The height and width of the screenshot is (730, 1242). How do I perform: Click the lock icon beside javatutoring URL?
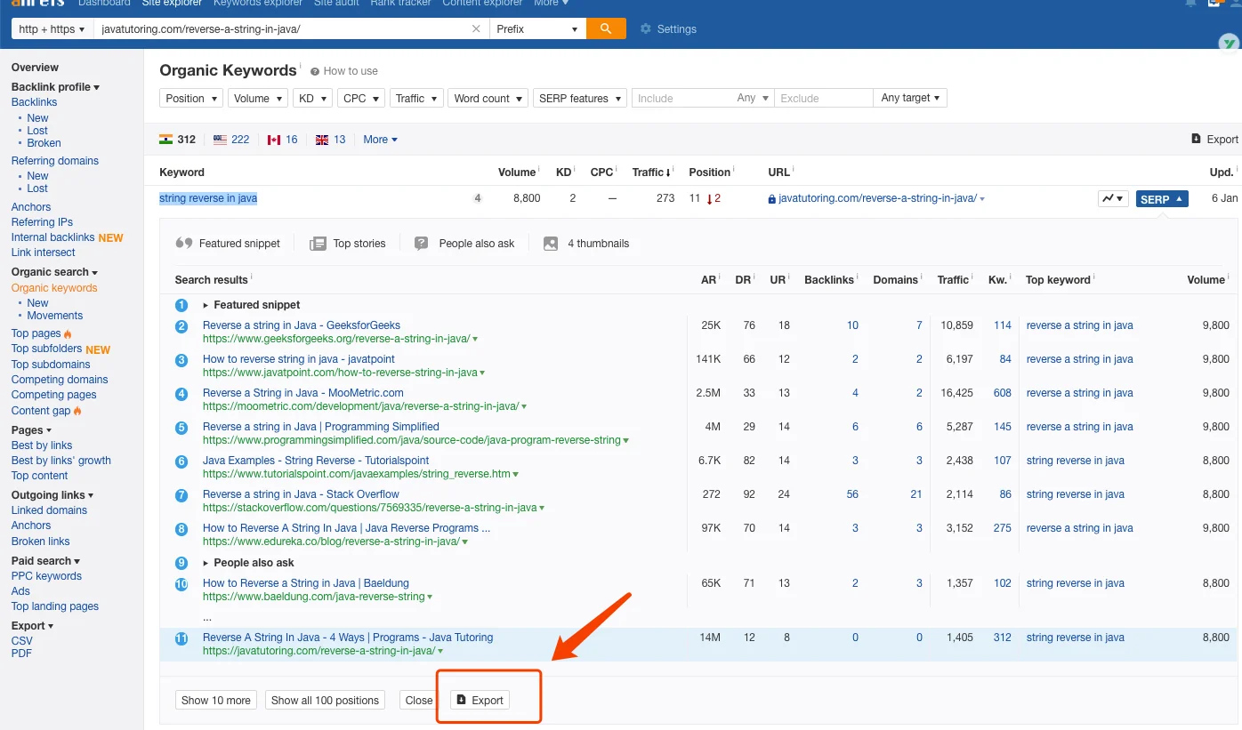pos(771,199)
